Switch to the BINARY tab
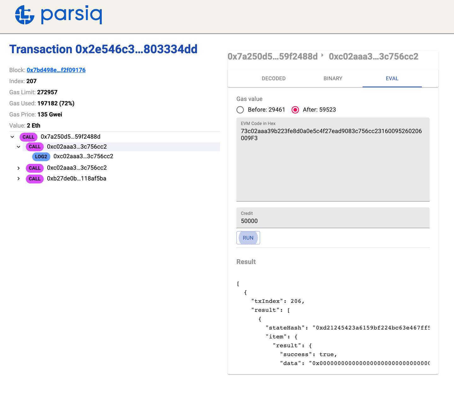 (x=333, y=78)
